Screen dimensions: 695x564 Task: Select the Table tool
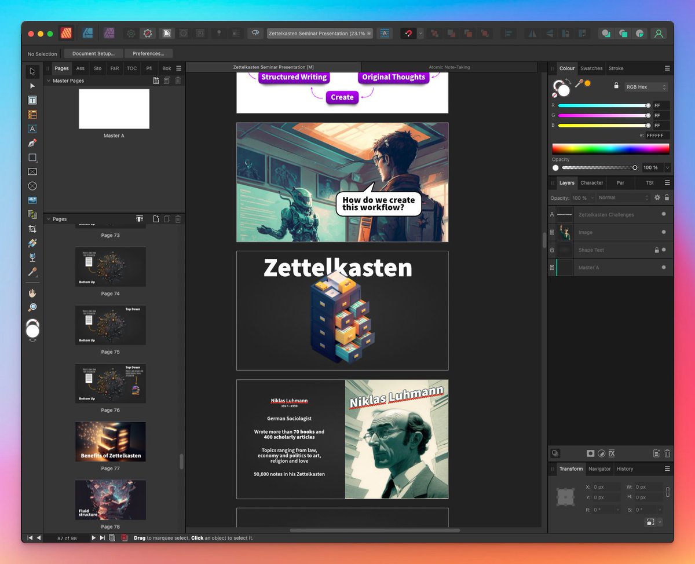[32, 115]
